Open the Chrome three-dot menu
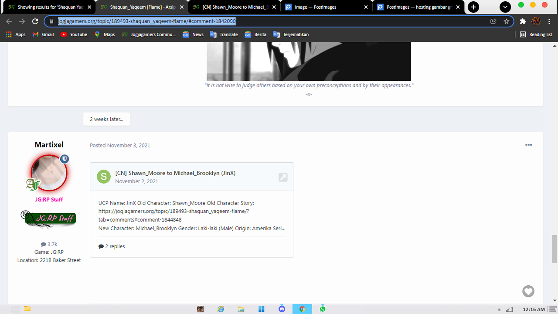558x314 pixels. [x=550, y=21]
